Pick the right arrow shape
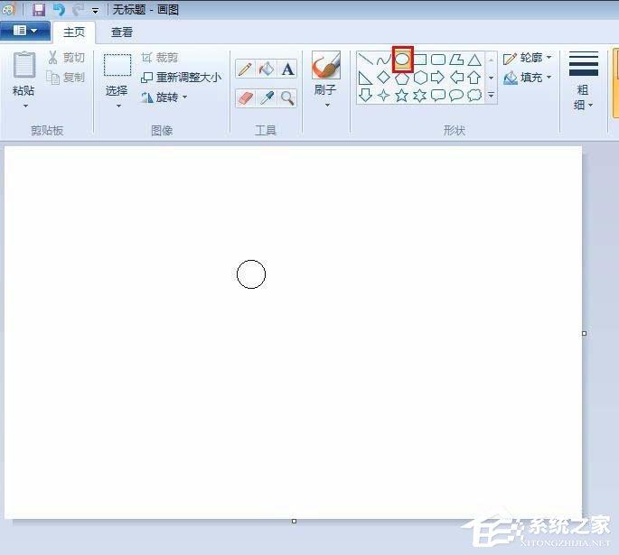 437,78
